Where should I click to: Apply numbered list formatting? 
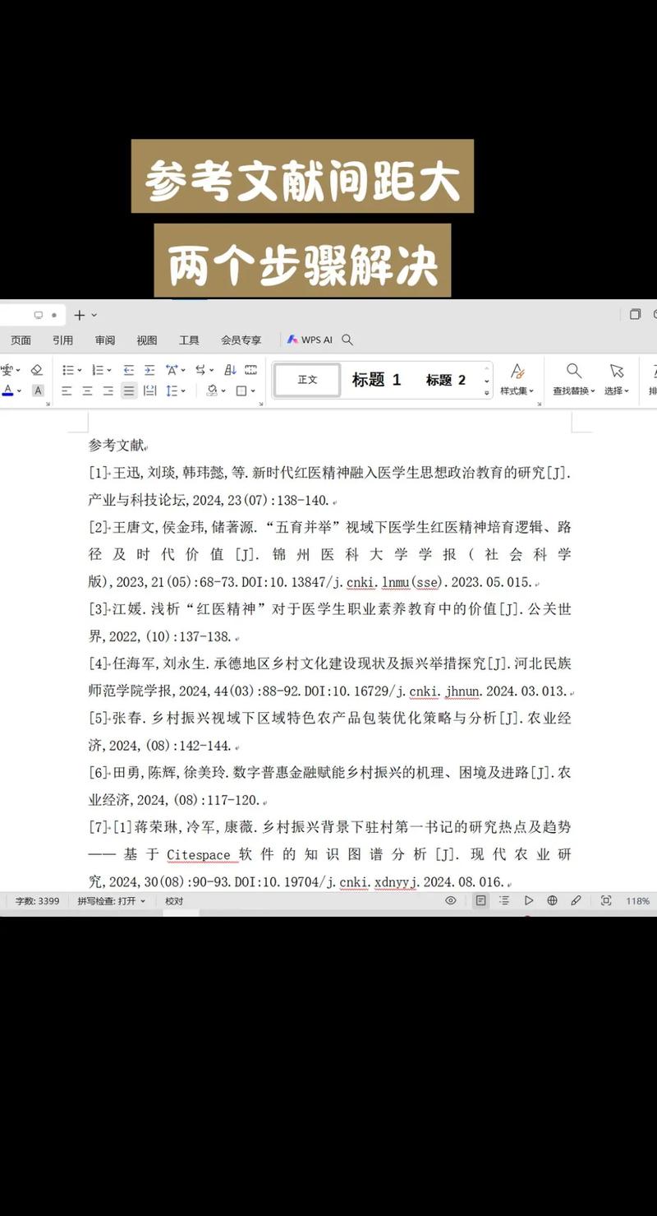point(99,369)
